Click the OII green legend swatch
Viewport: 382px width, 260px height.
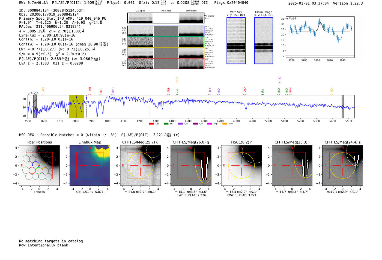(x=166, y=124)
